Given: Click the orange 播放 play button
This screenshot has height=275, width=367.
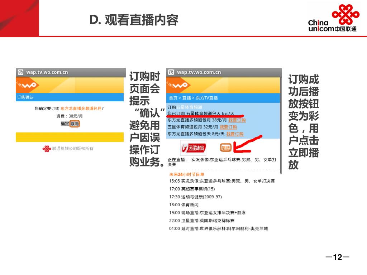Looking at the screenshot, I should click(x=226, y=148).
